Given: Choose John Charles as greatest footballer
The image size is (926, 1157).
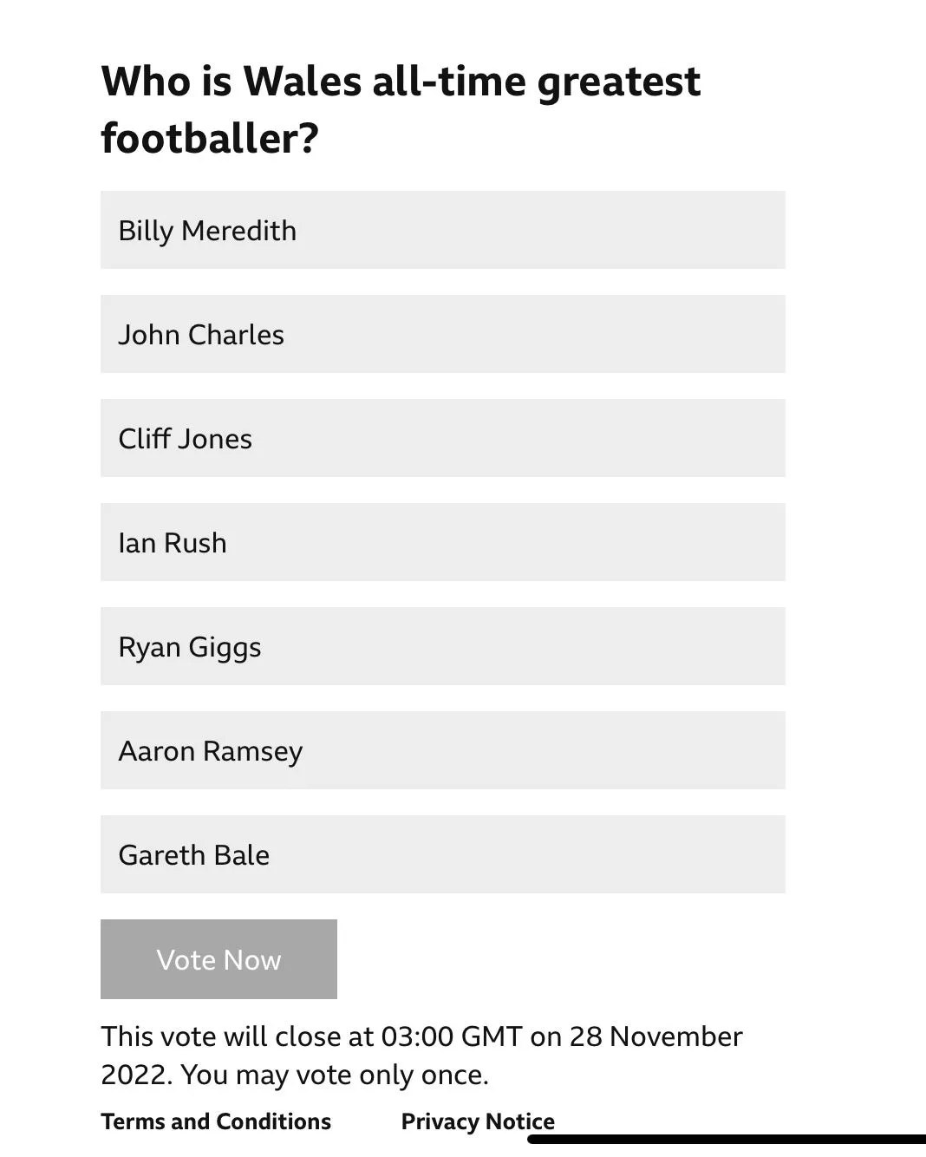Looking at the screenshot, I should click(442, 334).
